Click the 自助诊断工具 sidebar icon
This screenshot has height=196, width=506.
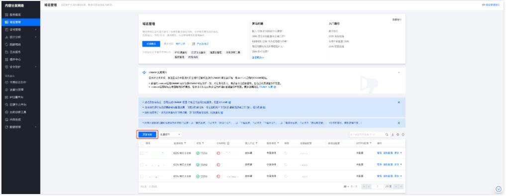[x=6, y=112]
